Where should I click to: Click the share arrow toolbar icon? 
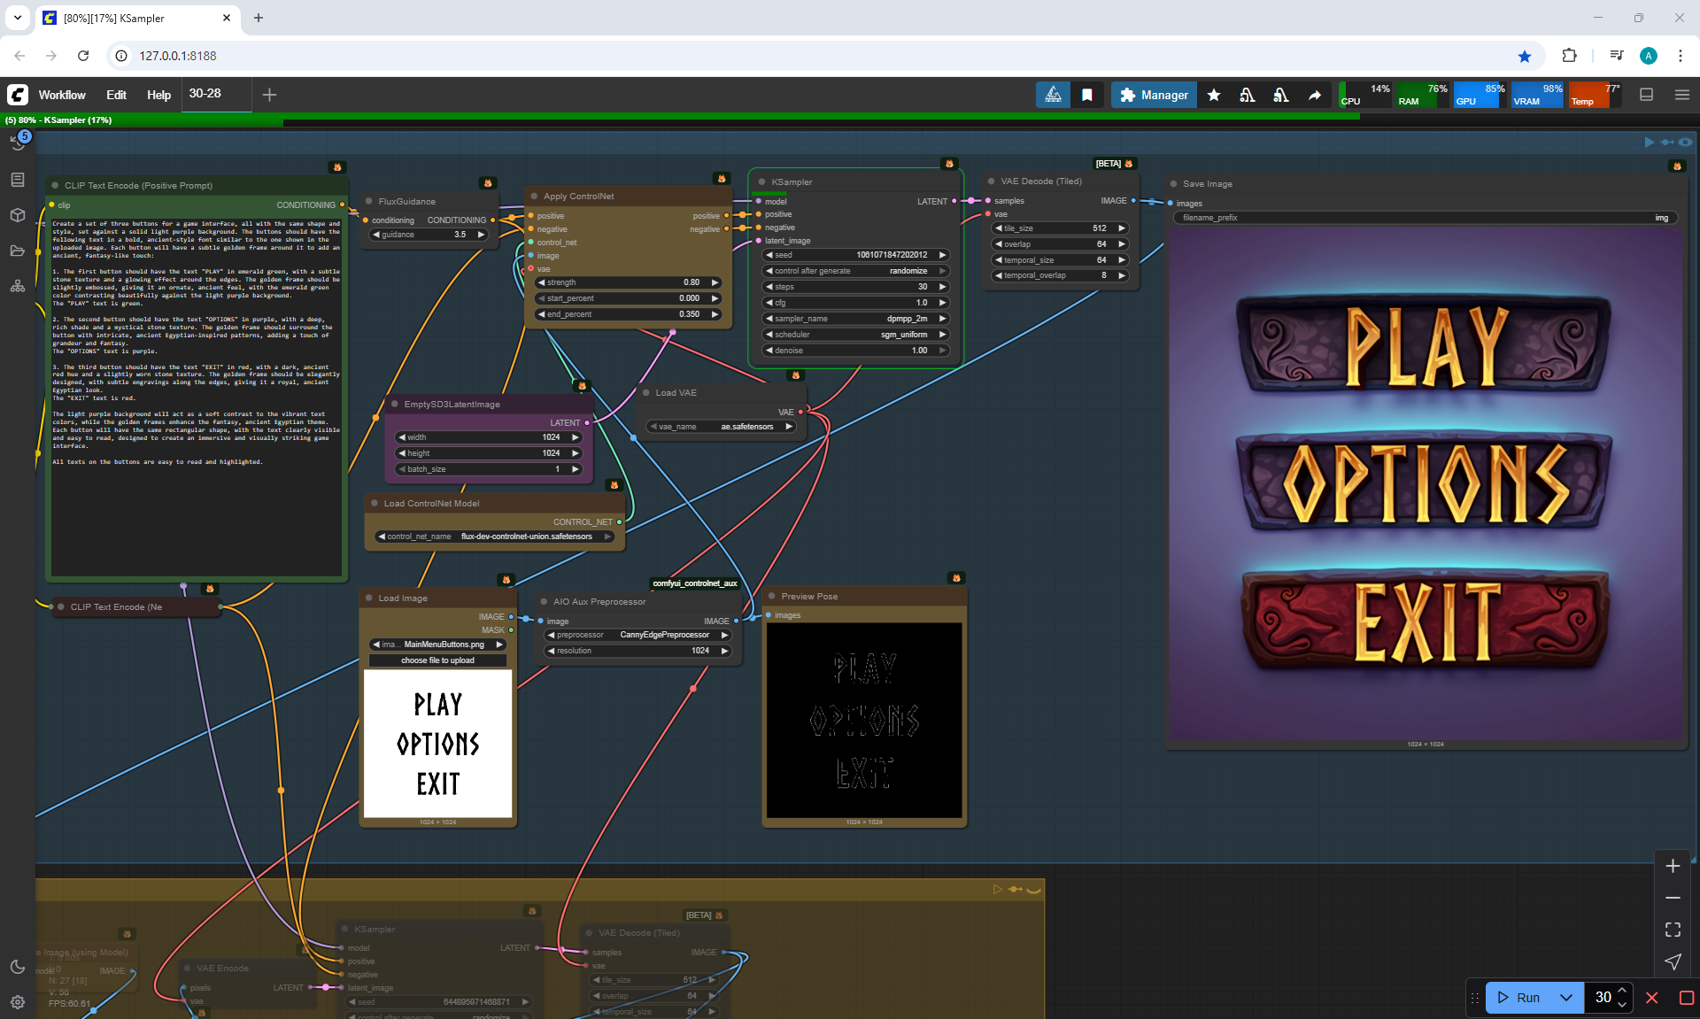pyautogui.click(x=1315, y=95)
